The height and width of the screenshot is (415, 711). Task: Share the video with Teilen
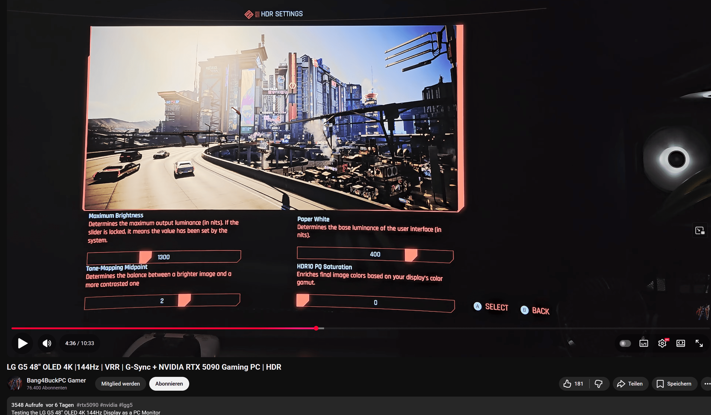[x=630, y=384]
